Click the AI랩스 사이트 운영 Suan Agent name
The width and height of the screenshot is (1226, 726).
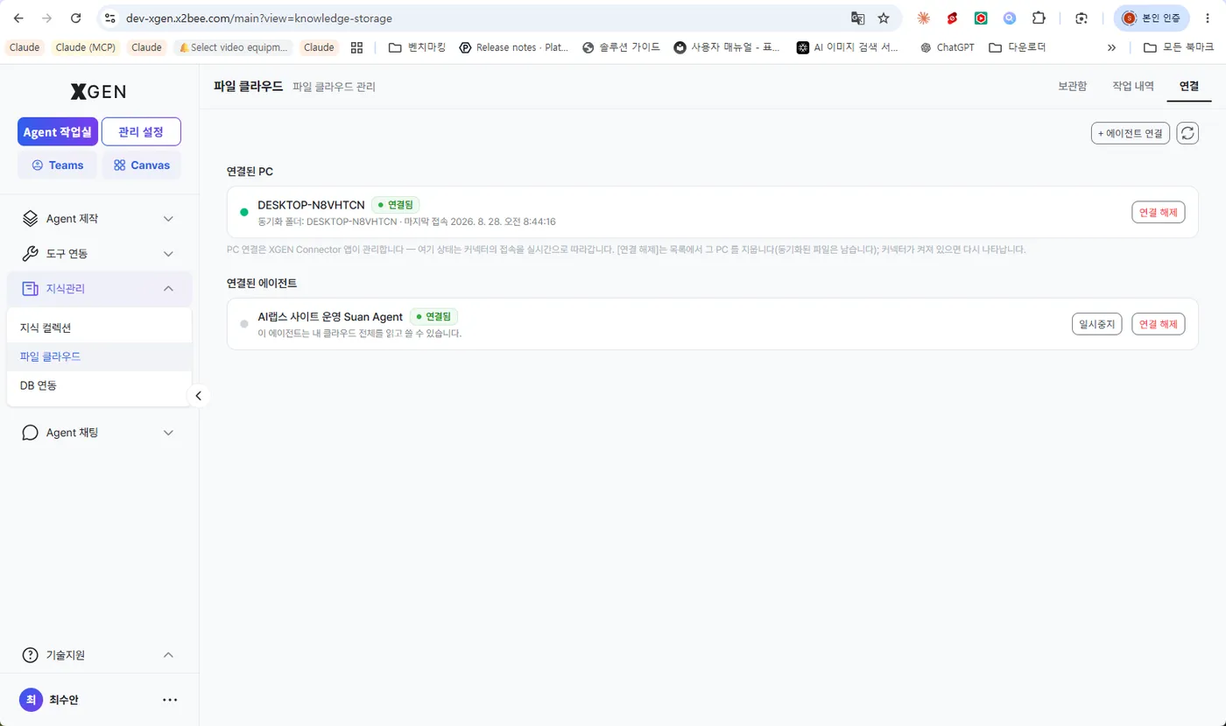click(x=330, y=316)
